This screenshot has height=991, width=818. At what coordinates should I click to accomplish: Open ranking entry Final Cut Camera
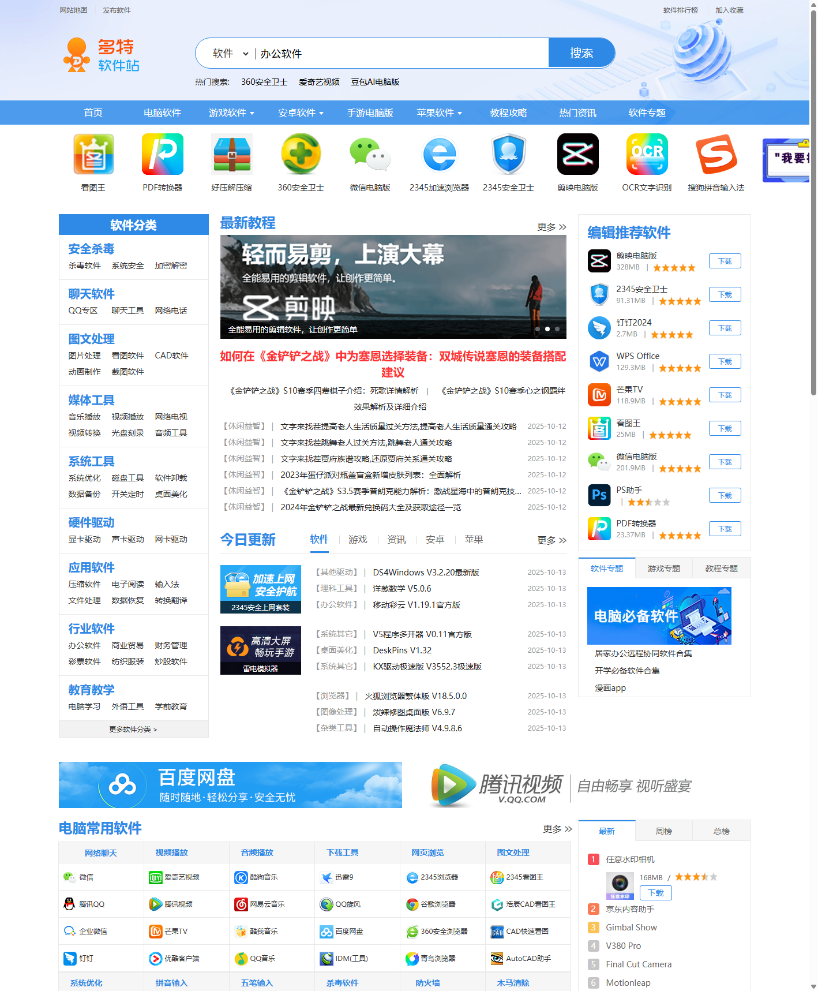coord(639,964)
